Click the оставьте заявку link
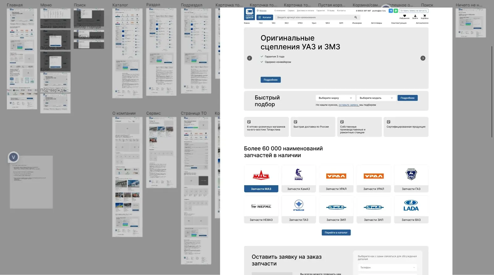Viewport: 494px width, 275px height. (x=349, y=105)
